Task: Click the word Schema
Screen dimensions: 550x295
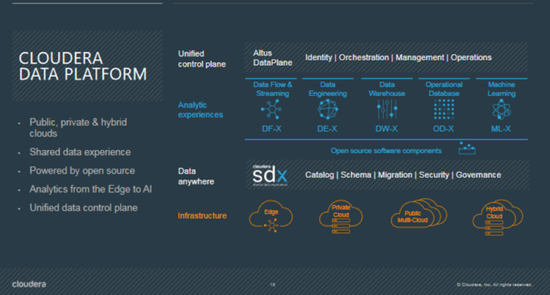Action: 356,175
